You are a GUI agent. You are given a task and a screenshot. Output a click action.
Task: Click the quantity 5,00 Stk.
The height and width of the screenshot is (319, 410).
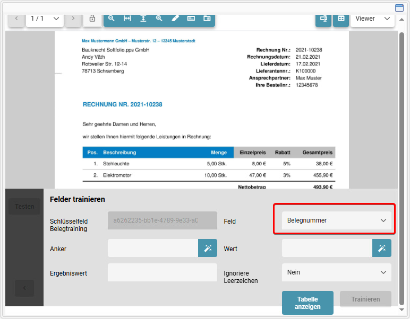click(x=217, y=164)
